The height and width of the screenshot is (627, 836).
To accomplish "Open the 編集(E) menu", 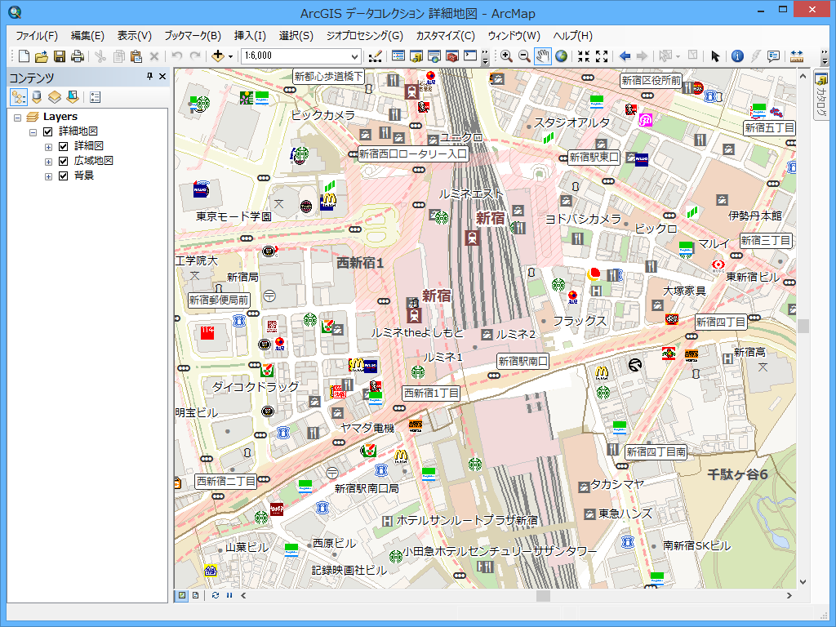I will (87, 36).
